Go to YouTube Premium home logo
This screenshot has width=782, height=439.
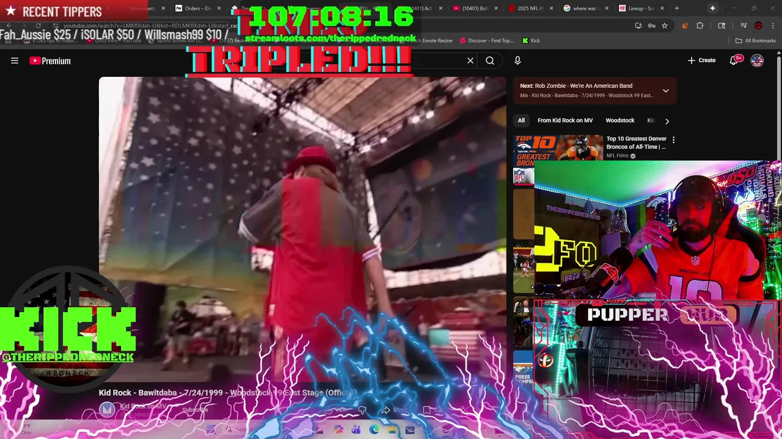pos(50,60)
